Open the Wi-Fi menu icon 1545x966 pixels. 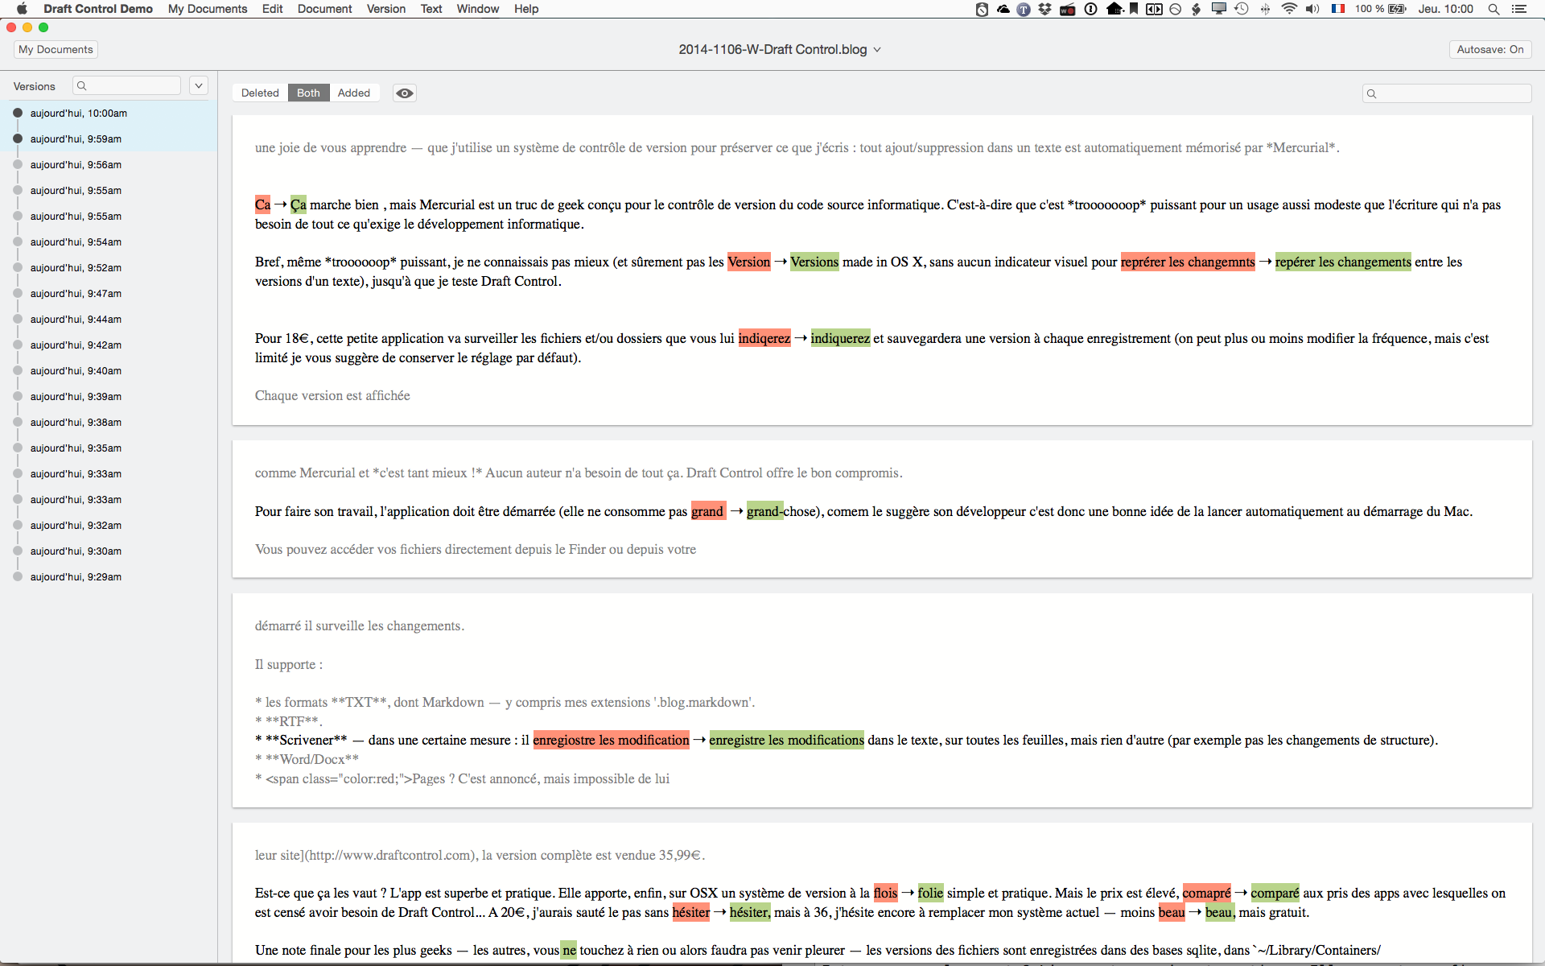pos(1289,9)
